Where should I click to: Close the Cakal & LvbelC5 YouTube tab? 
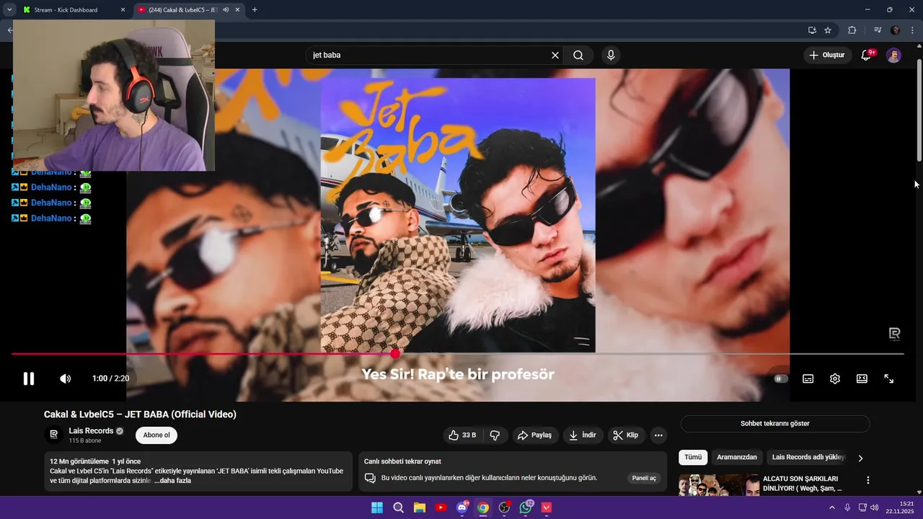click(237, 10)
